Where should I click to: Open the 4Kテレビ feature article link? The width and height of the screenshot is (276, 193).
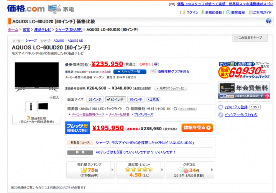pos(136,152)
